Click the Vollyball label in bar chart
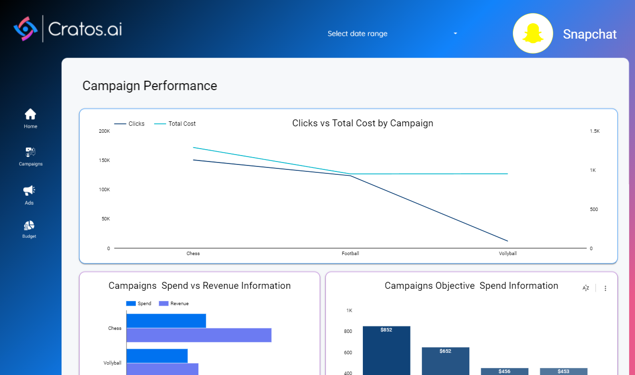The image size is (635, 375). click(113, 363)
